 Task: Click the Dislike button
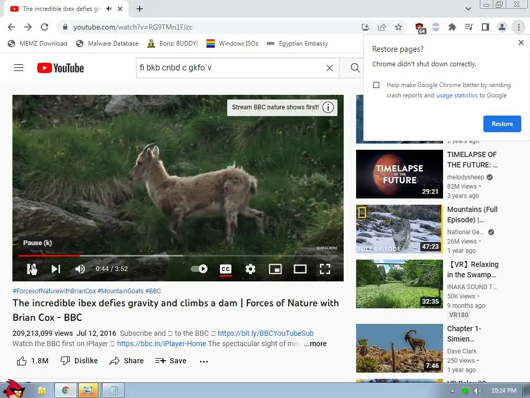pyautogui.click(x=79, y=361)
